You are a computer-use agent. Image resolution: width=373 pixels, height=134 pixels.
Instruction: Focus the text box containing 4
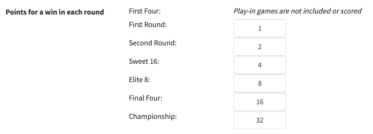pos(260,65)
